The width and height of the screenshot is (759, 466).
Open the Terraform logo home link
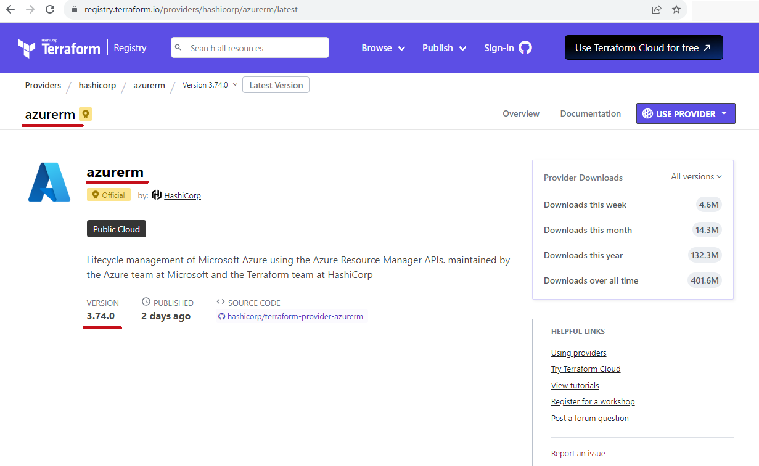click(x=59, y=48)
